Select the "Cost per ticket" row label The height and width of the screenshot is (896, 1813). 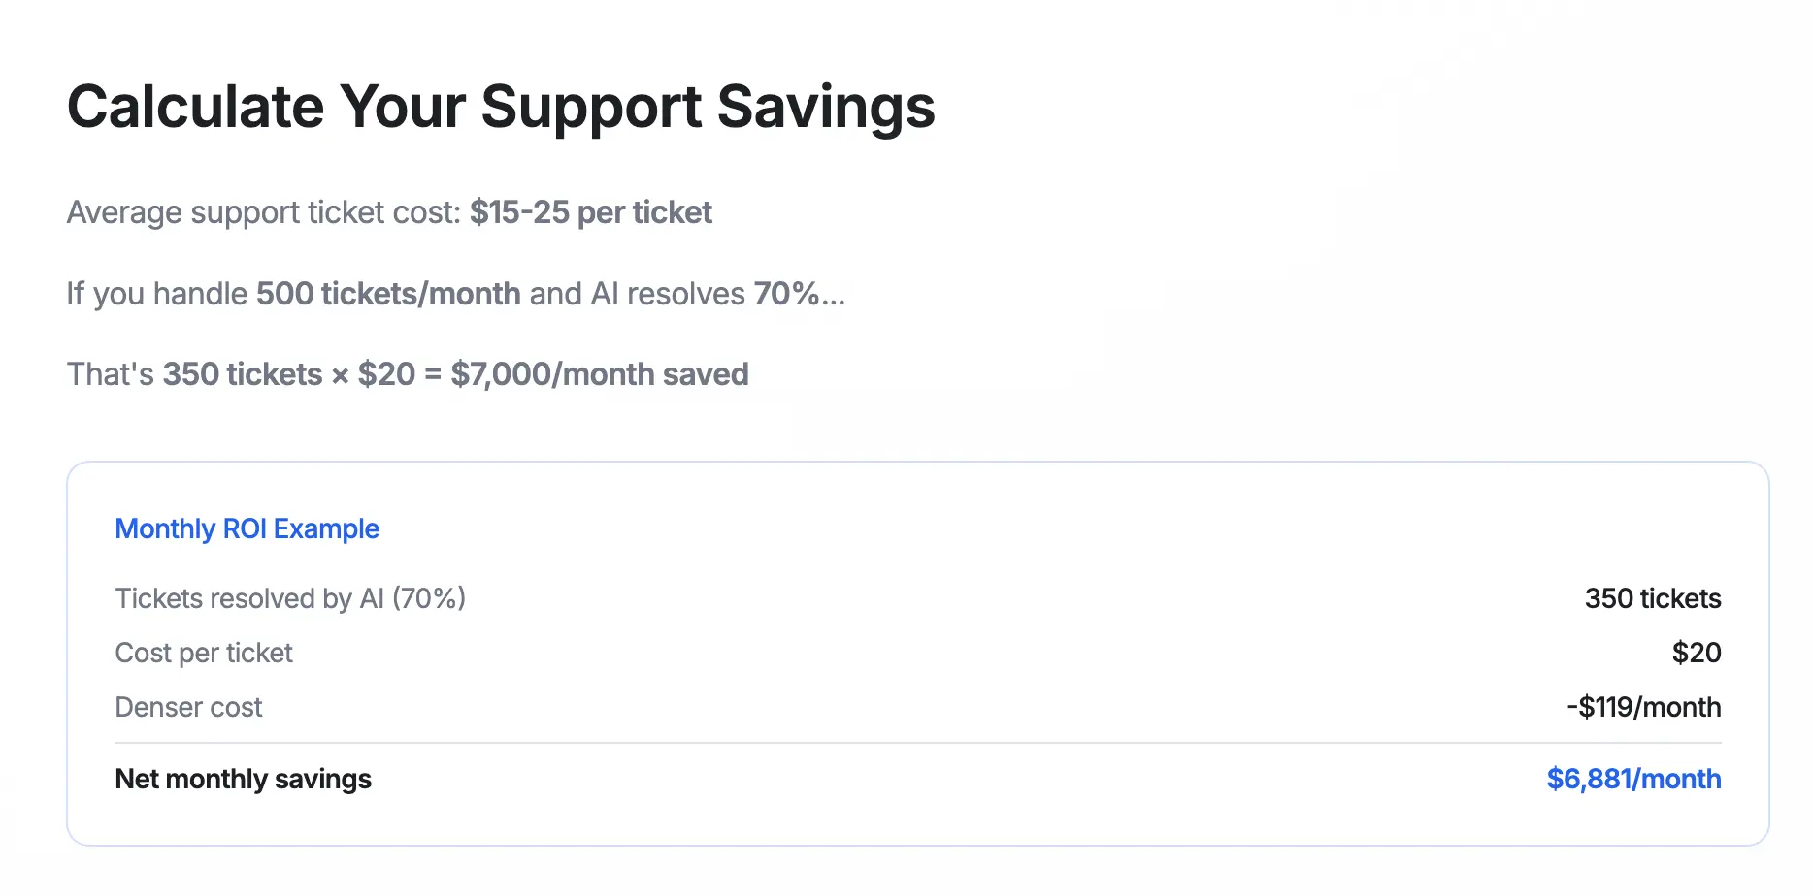click(204, 653)
